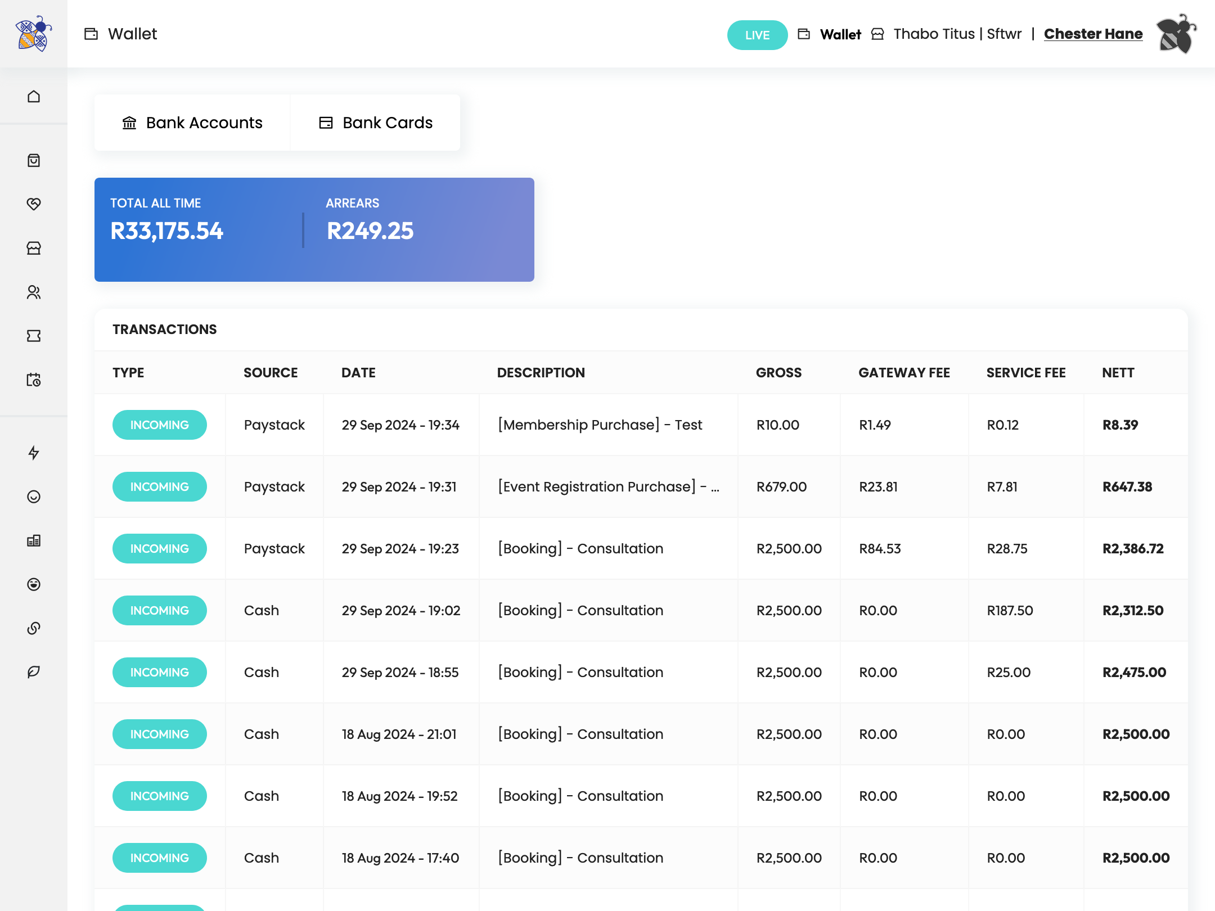Click the header wallet icon near LIVE
This screenshot has height=911, width=1215.
point(804,34)
